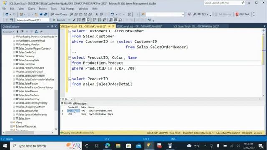This screenshot has width=267, height=150.
Task: Select Sales.SalesOrderHeader in the tree
Action: tap(32, 76)
